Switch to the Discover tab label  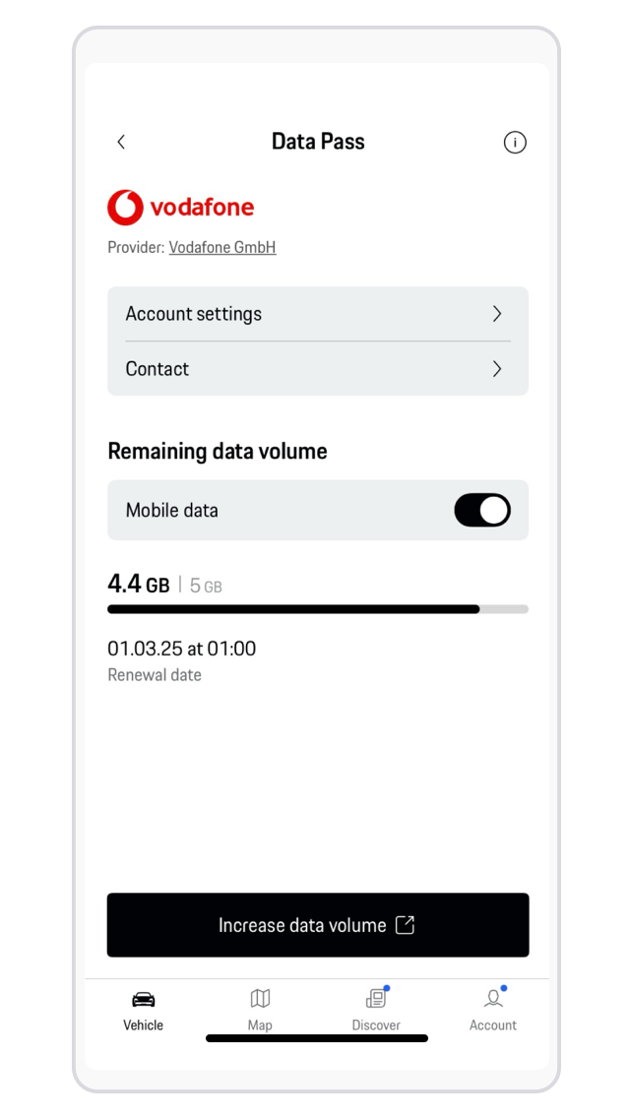[x=376, y=1026]
